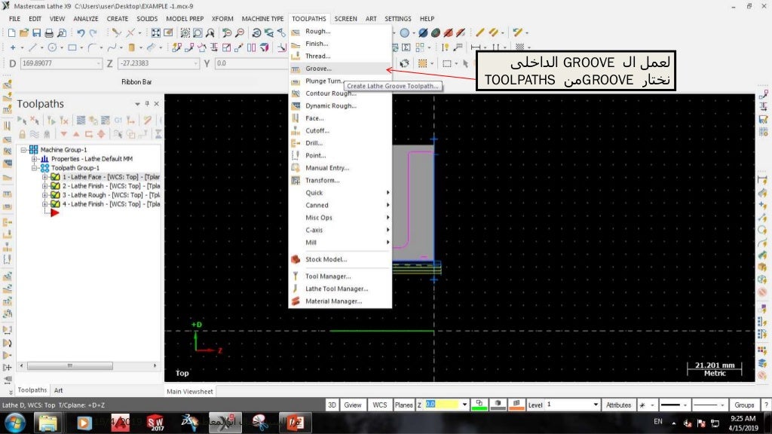
Task: Click the Create Point plus icon
Action: [x=13, y=47]
